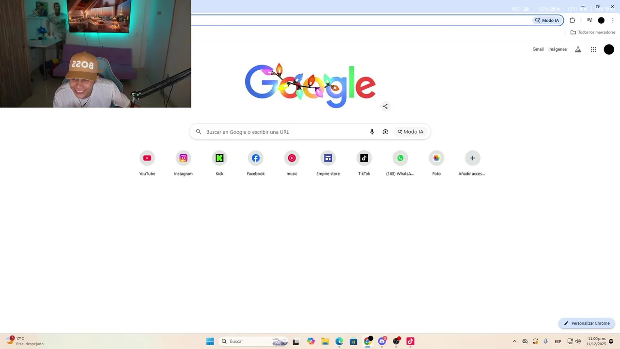Click the microphone tray icon

tap(546, 341)
